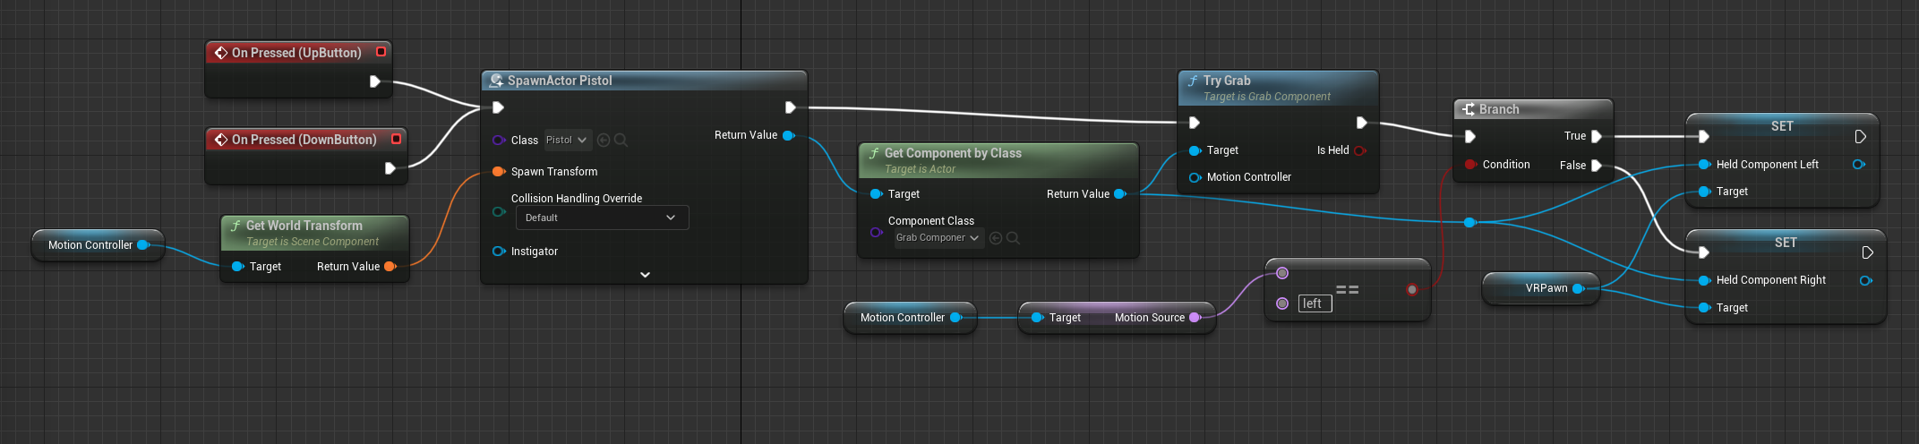
Task: Click the Held Component Left output pin
Action: [x=1858, y=165]
